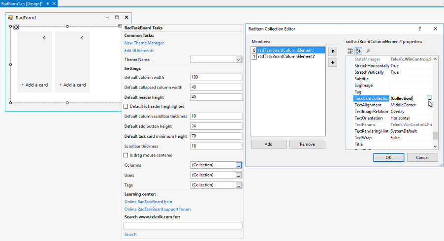This screenshot has height=241, width=444.
Task: Click property grid scroll up arrow
Action: tap(435, 59)
